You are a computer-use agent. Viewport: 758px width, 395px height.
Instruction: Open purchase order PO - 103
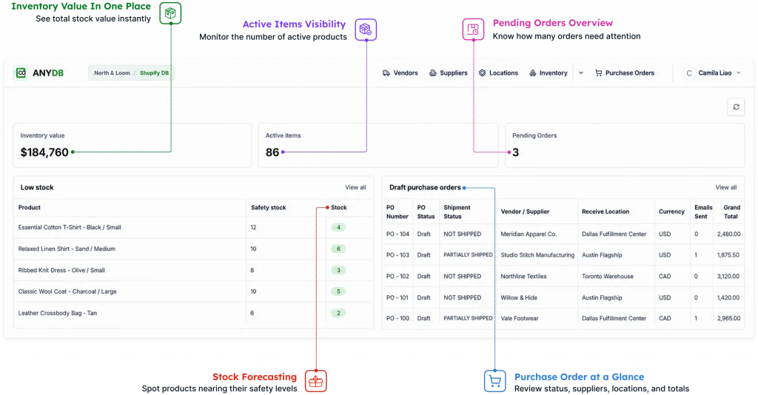398,255
